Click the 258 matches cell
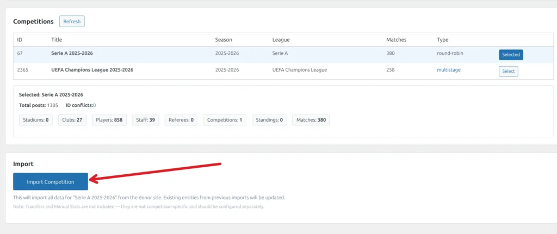 click(x=391, y=70)
